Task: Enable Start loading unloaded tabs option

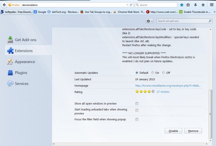Action: coord(137,110)
